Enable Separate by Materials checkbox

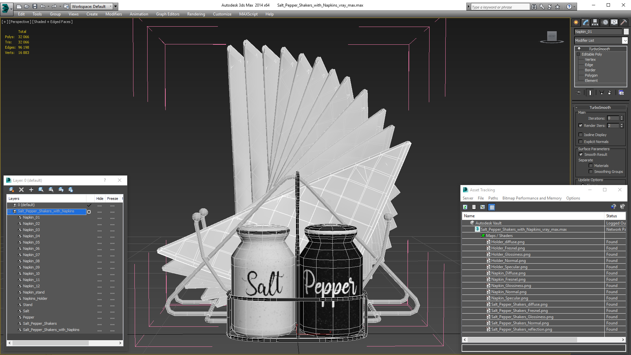[591, 166]
